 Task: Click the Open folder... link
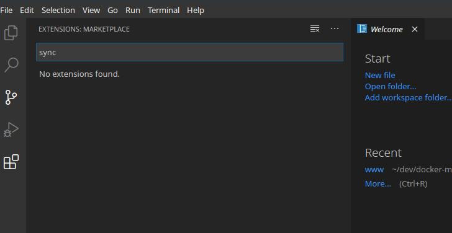point(391,87)
